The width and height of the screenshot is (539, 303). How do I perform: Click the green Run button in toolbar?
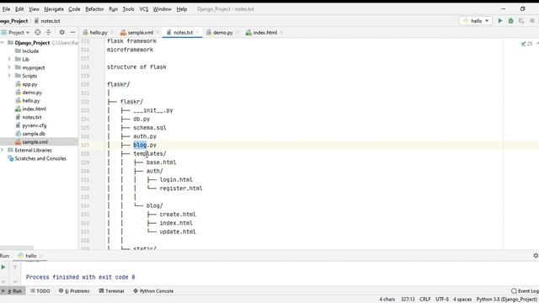500,21
